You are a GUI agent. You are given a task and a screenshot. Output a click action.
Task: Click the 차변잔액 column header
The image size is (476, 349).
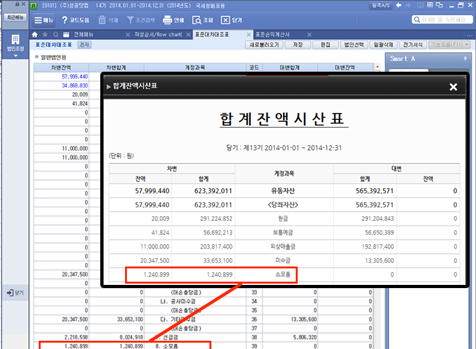pyautogui.click(x=61, y=67)
